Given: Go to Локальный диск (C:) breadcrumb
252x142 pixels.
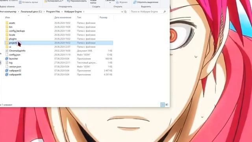Looking at the screenshot, I should click(31, 12).
